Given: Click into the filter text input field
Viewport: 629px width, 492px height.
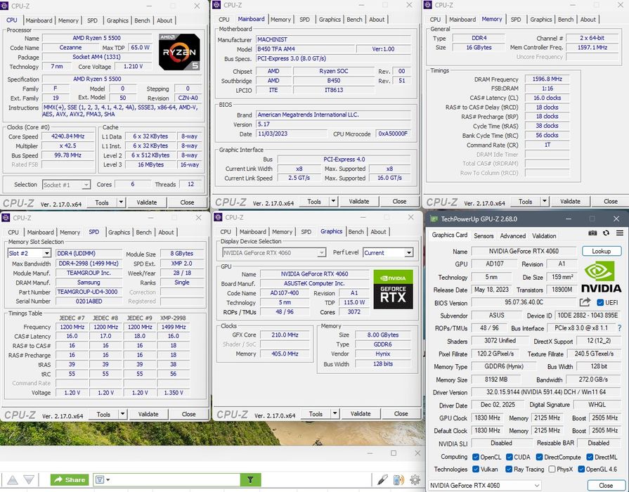Looking at the screenshot, I should click(x=175, y=479).
